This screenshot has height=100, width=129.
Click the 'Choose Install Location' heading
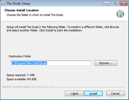pyautogui.click(x=22, y=10)
